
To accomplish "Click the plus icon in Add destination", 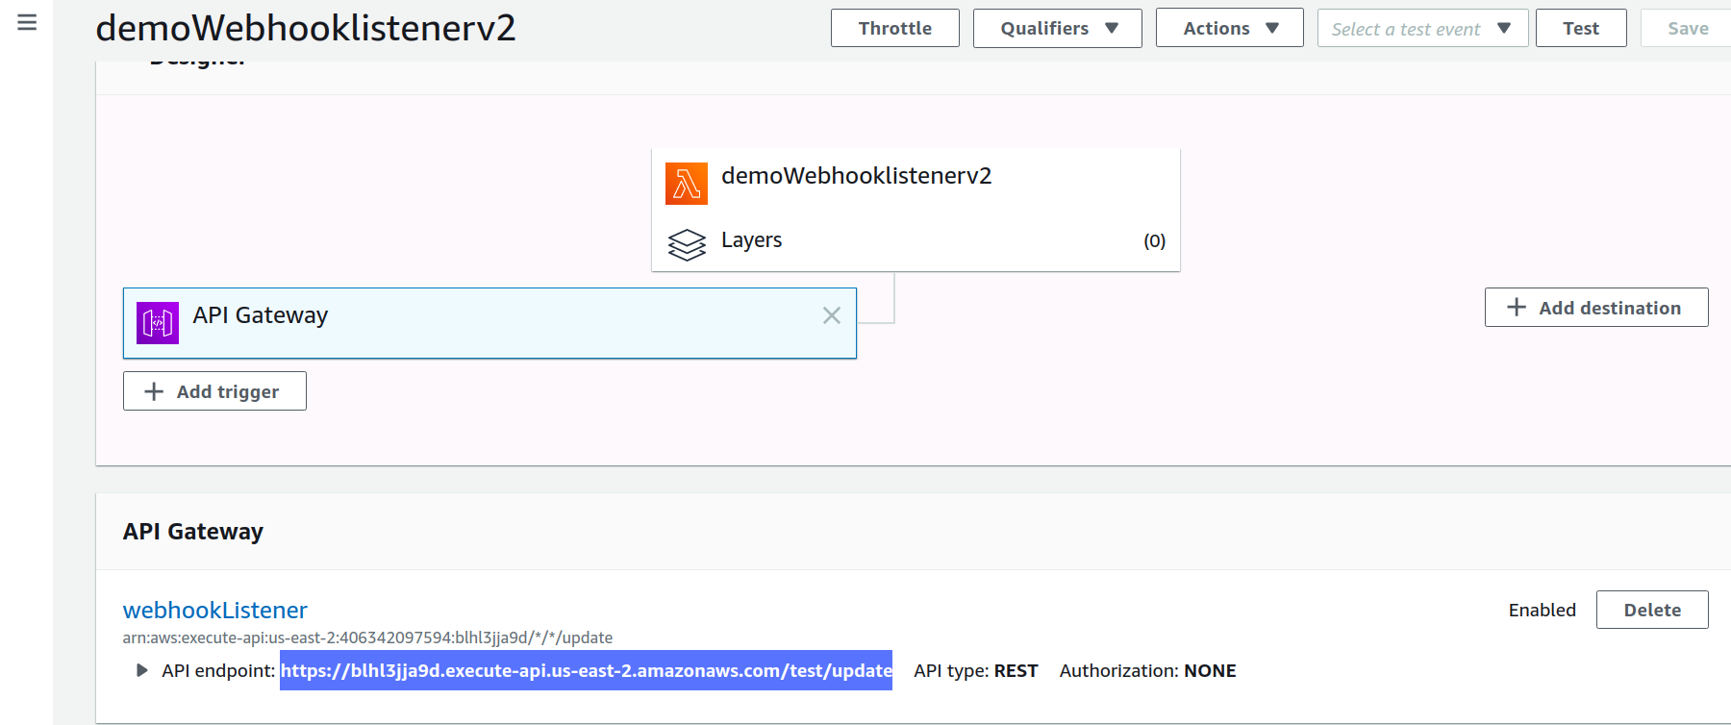I will [1517, 307].
